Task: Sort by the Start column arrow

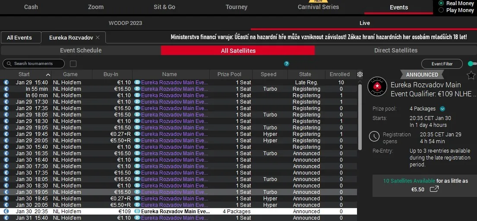Action: pos(48,74)
